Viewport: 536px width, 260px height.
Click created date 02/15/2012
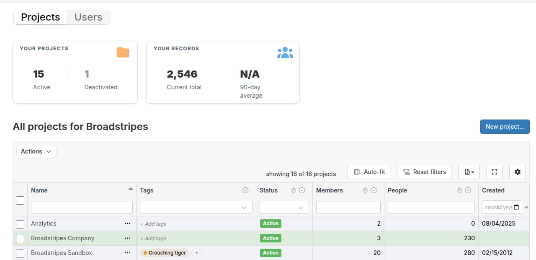(x=497, y=253)
